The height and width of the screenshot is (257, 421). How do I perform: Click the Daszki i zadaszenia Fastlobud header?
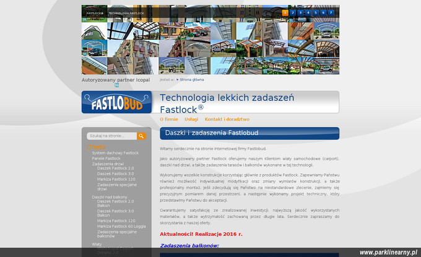(x=250, y=133)
